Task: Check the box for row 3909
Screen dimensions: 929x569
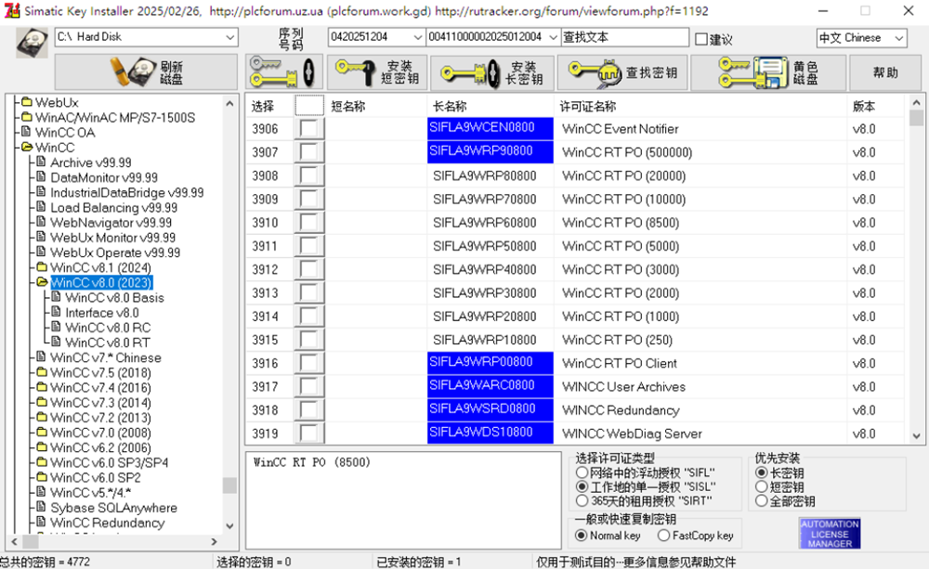Action: click(309, 199)
